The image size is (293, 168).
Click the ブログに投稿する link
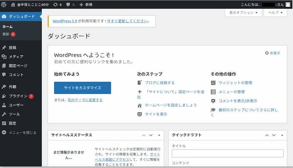coord(160,83)
